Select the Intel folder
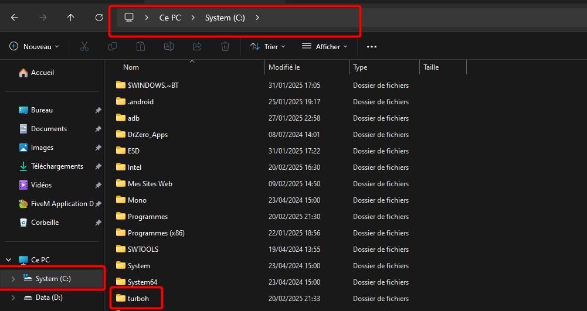Image resolution: width=587 pixels, height=311 pixels. 128,168
